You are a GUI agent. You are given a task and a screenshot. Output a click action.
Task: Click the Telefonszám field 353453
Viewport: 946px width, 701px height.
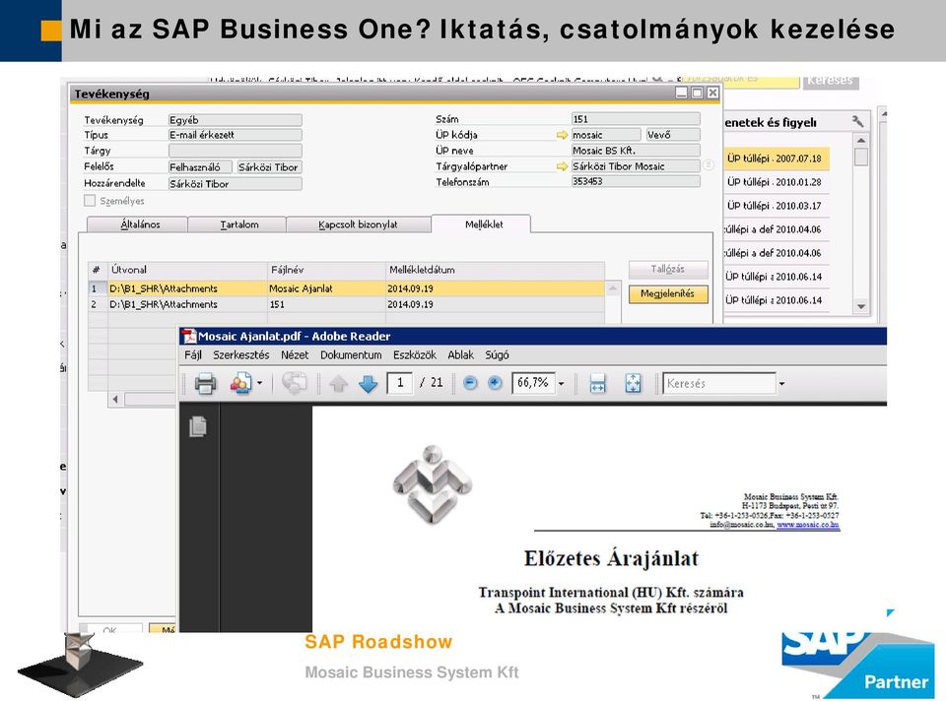(x=636, y=181)
